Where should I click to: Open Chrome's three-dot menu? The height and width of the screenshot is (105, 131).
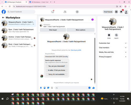[x=129, y=6]
